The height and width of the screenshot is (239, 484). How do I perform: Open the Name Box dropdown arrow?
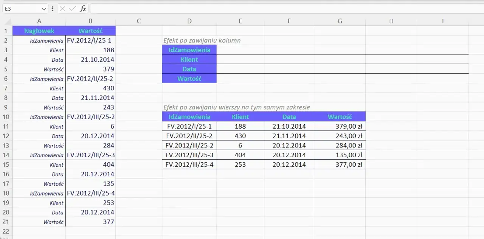coord(44,8)
